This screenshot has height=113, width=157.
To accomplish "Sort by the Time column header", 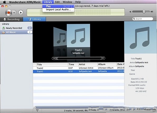I will coord(73,65).
